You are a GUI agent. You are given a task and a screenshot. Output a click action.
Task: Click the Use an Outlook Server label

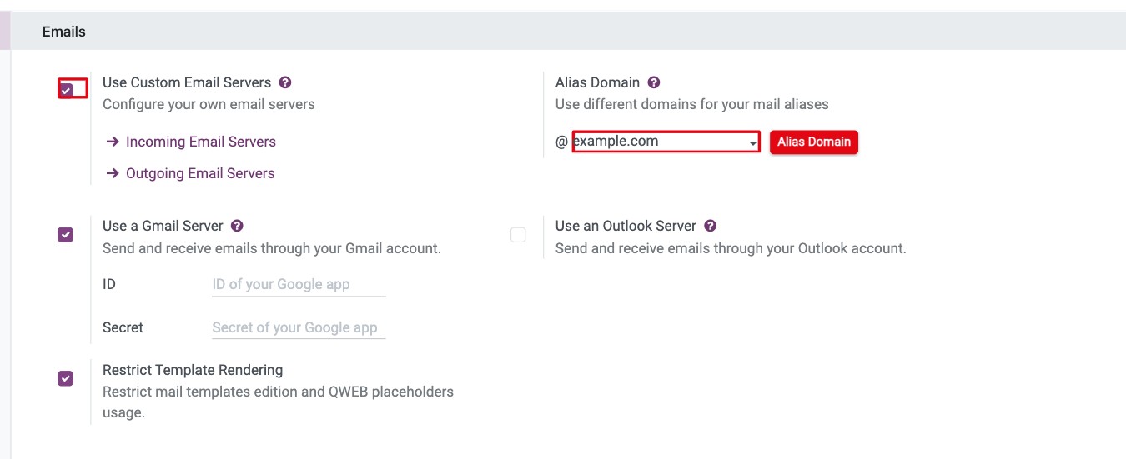click(x=626, y=226)
